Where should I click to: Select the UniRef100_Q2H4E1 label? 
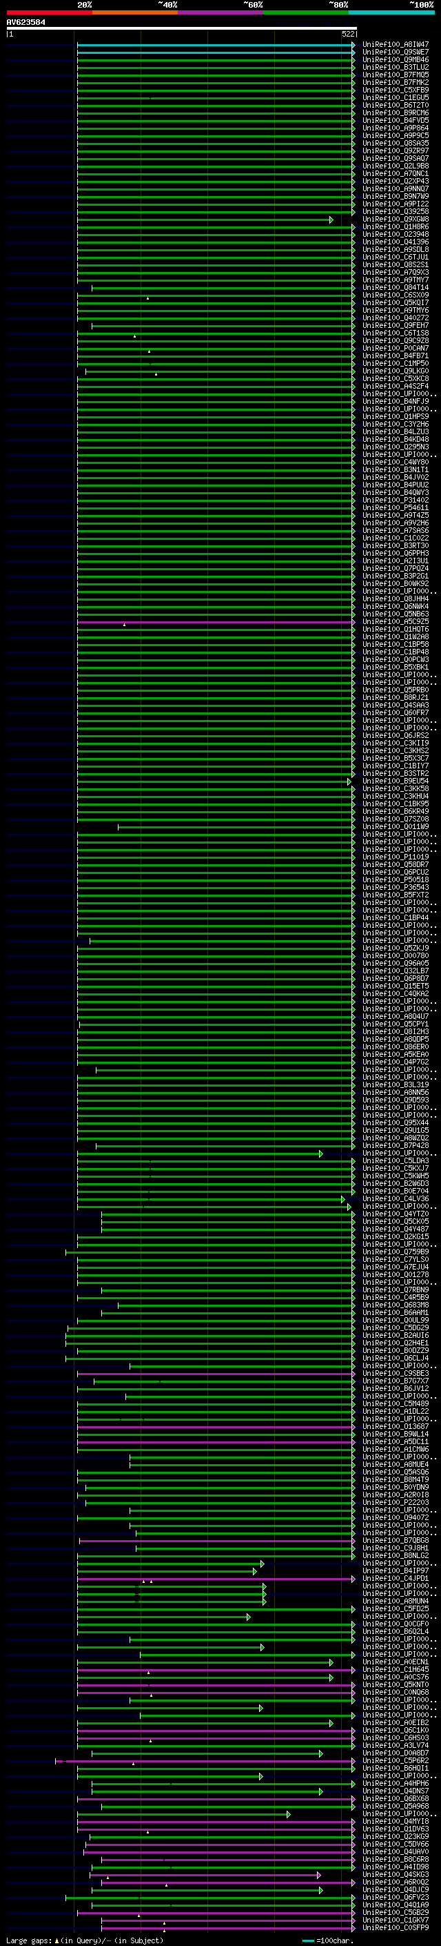pyautogui.click(x=395, y=1343)
